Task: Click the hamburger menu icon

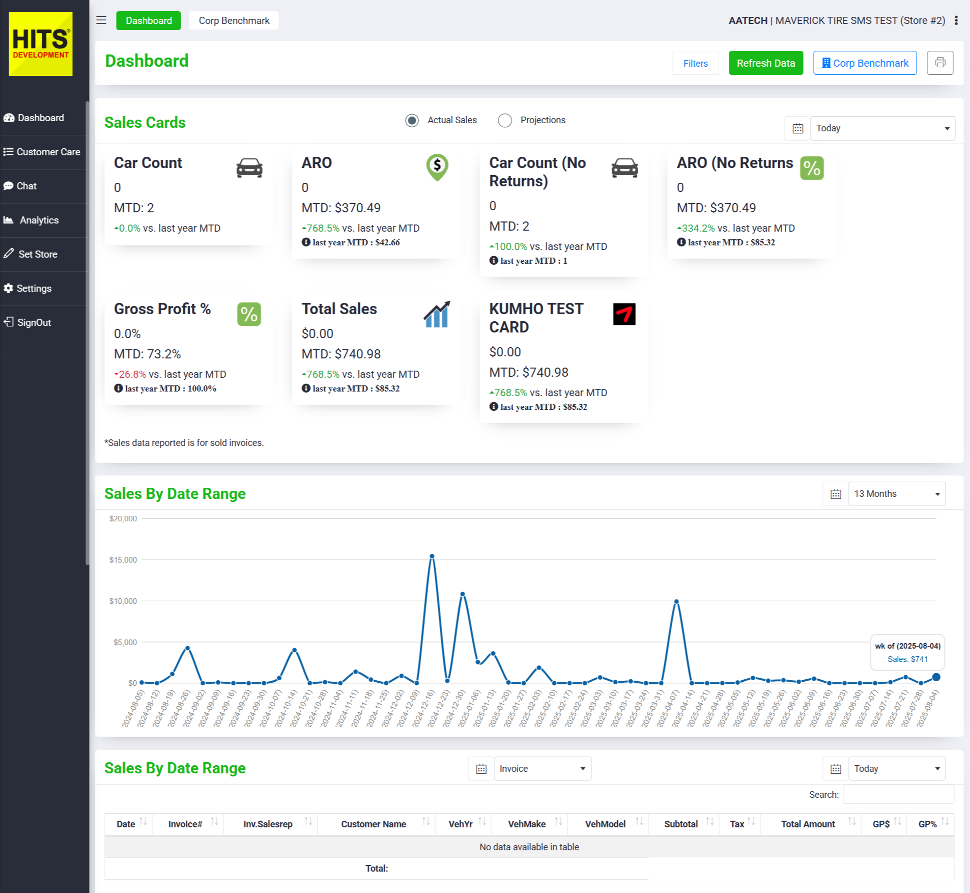Action: click(x=101, y=20)
